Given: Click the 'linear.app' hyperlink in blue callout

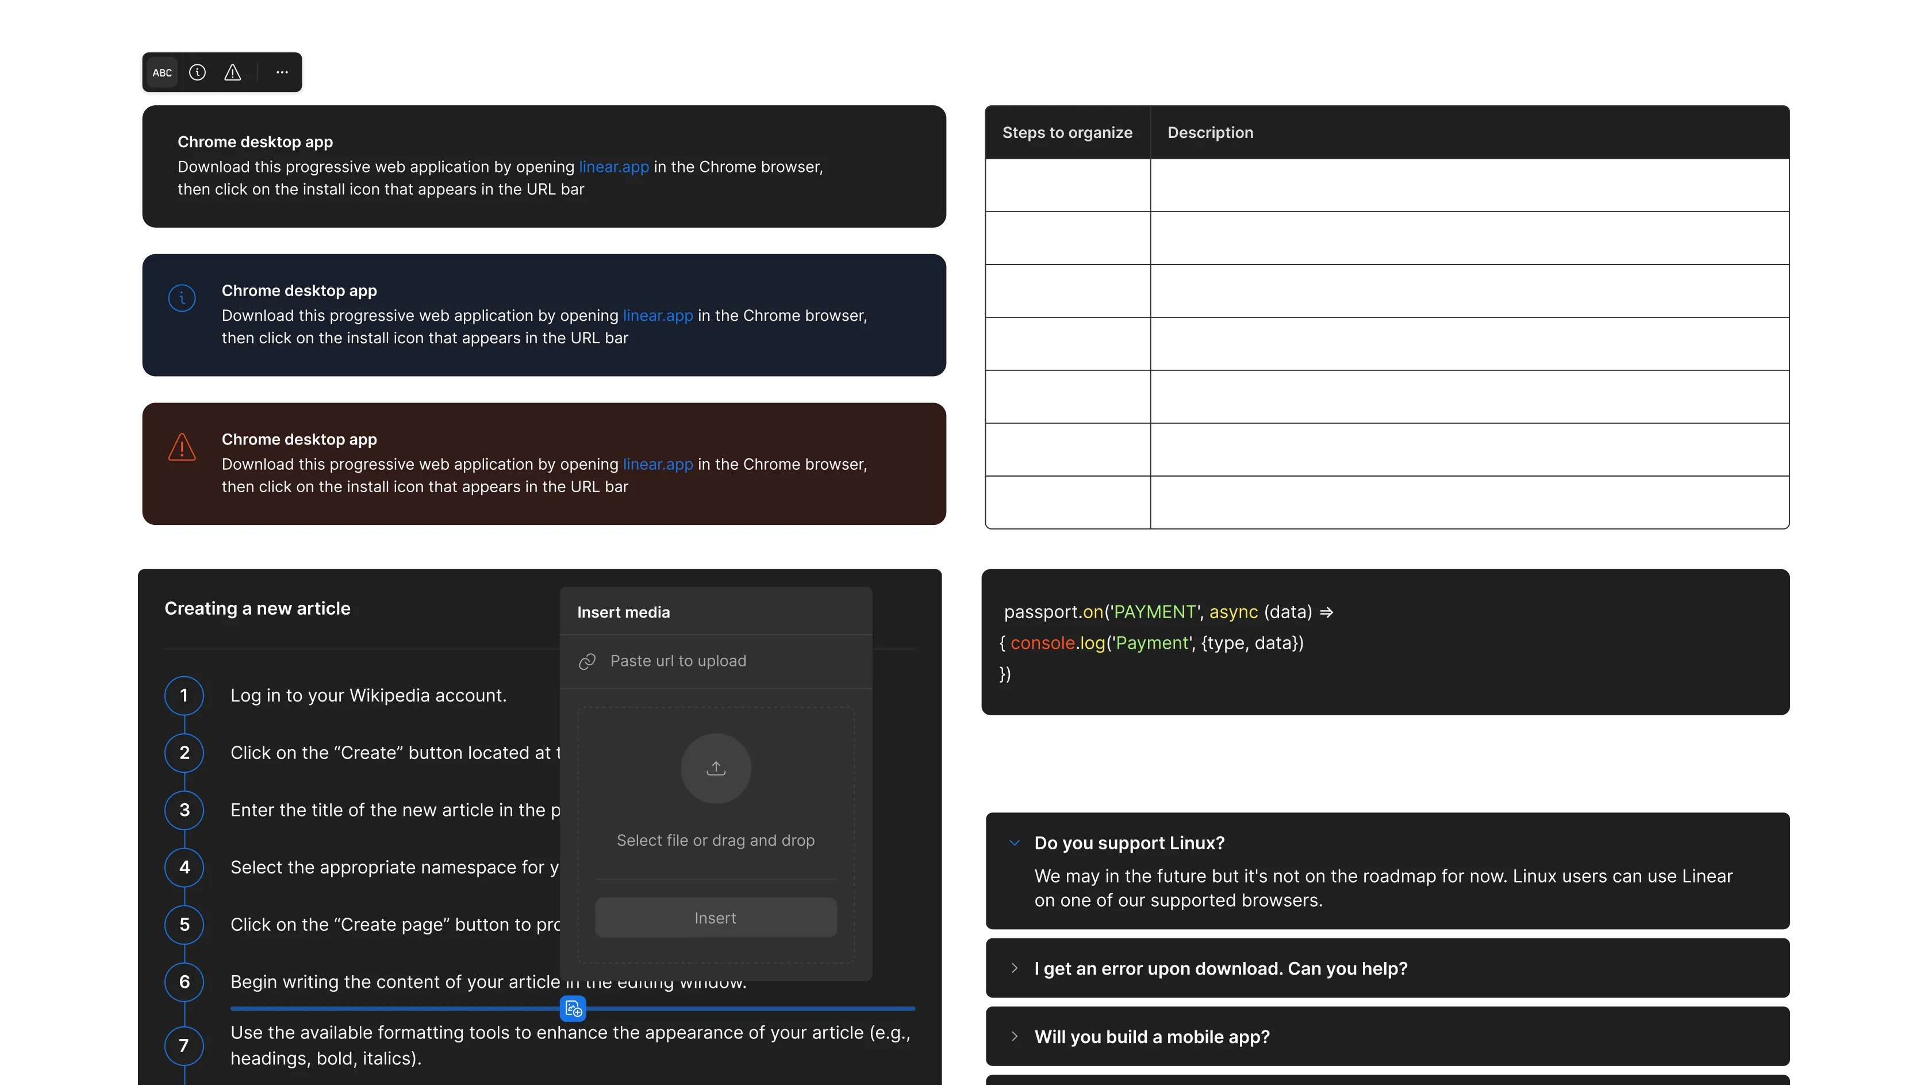Looking at the screenshot, I should (x=658, y=315).
